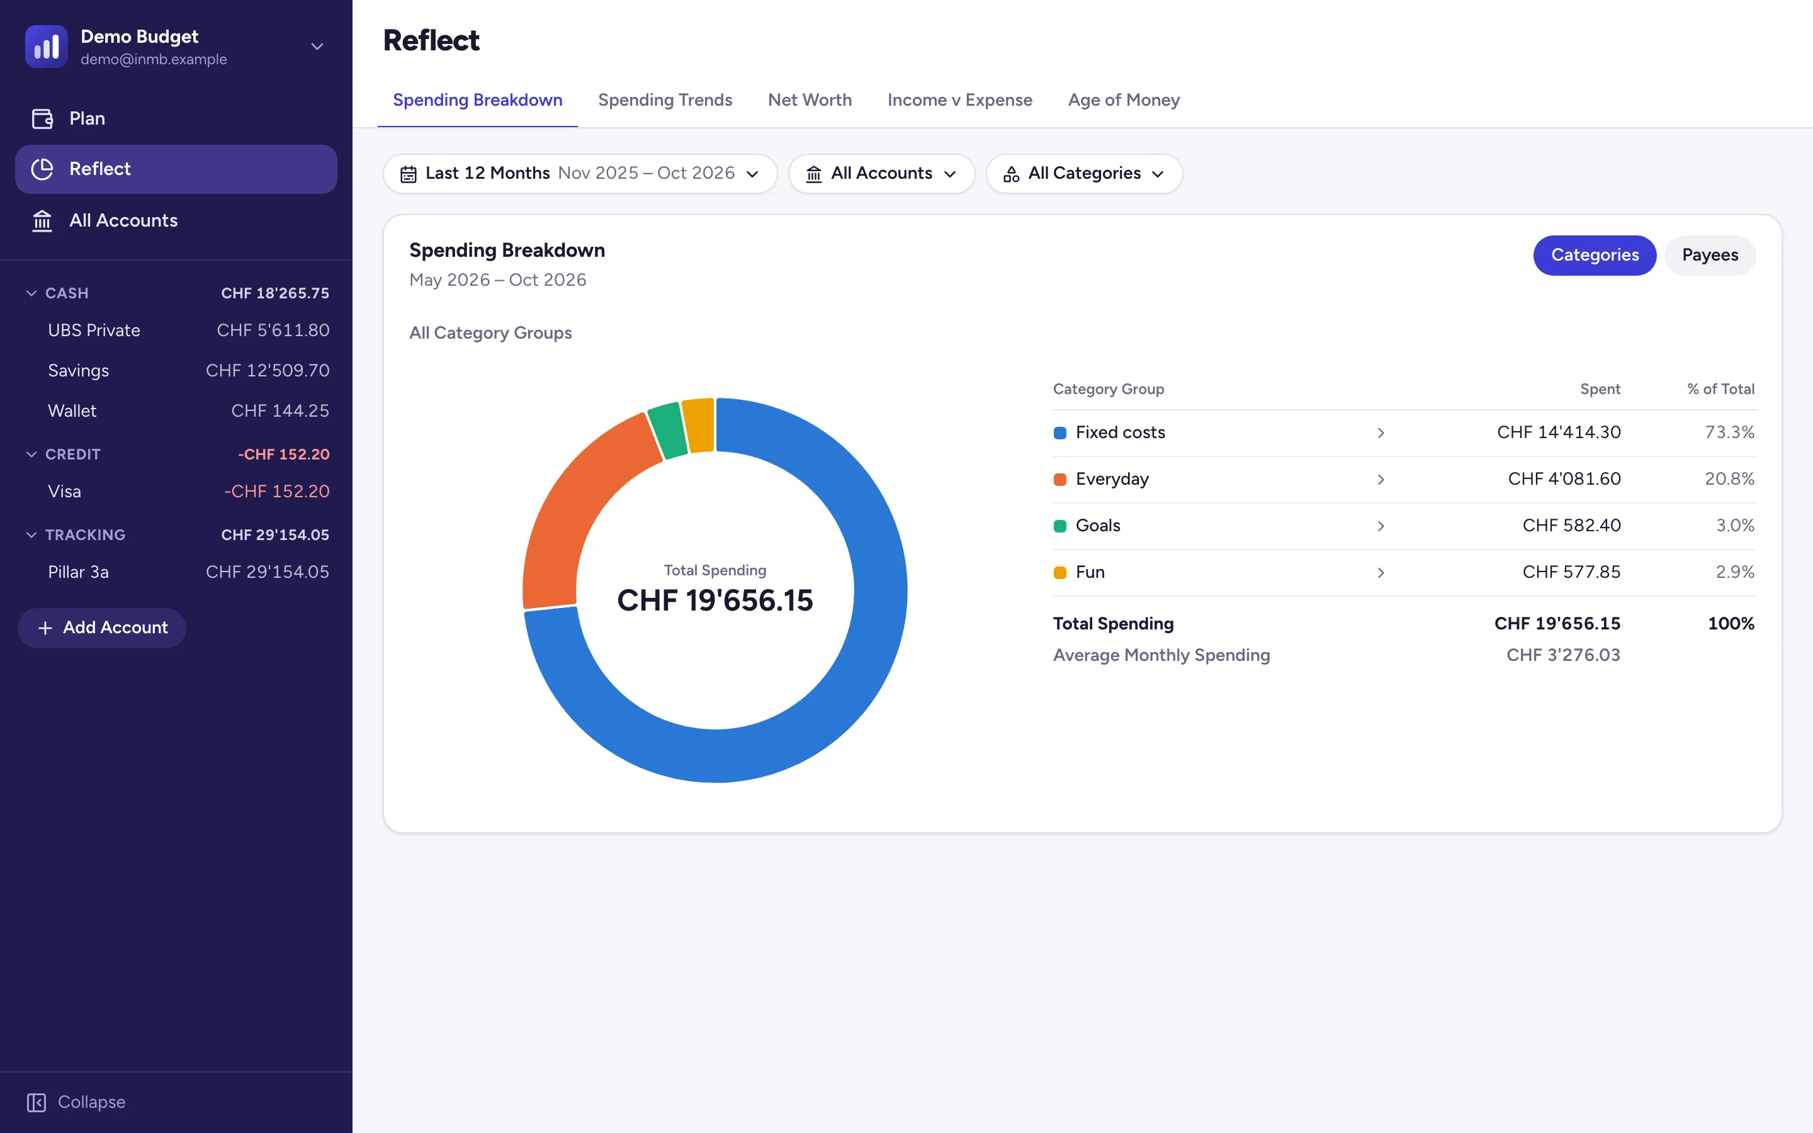Image resolution: width=1813 pixels, height=1133 pixels.
Task: Click the Reflect pie chart icon
Action: 42,169
